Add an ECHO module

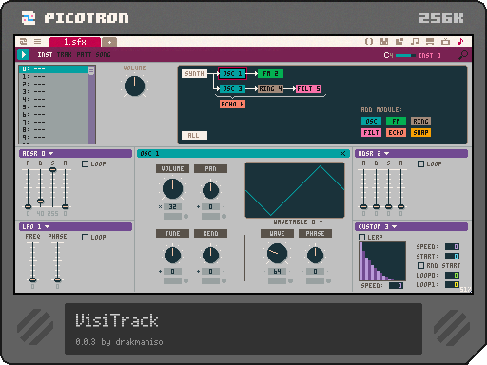[x=396, y=133]
